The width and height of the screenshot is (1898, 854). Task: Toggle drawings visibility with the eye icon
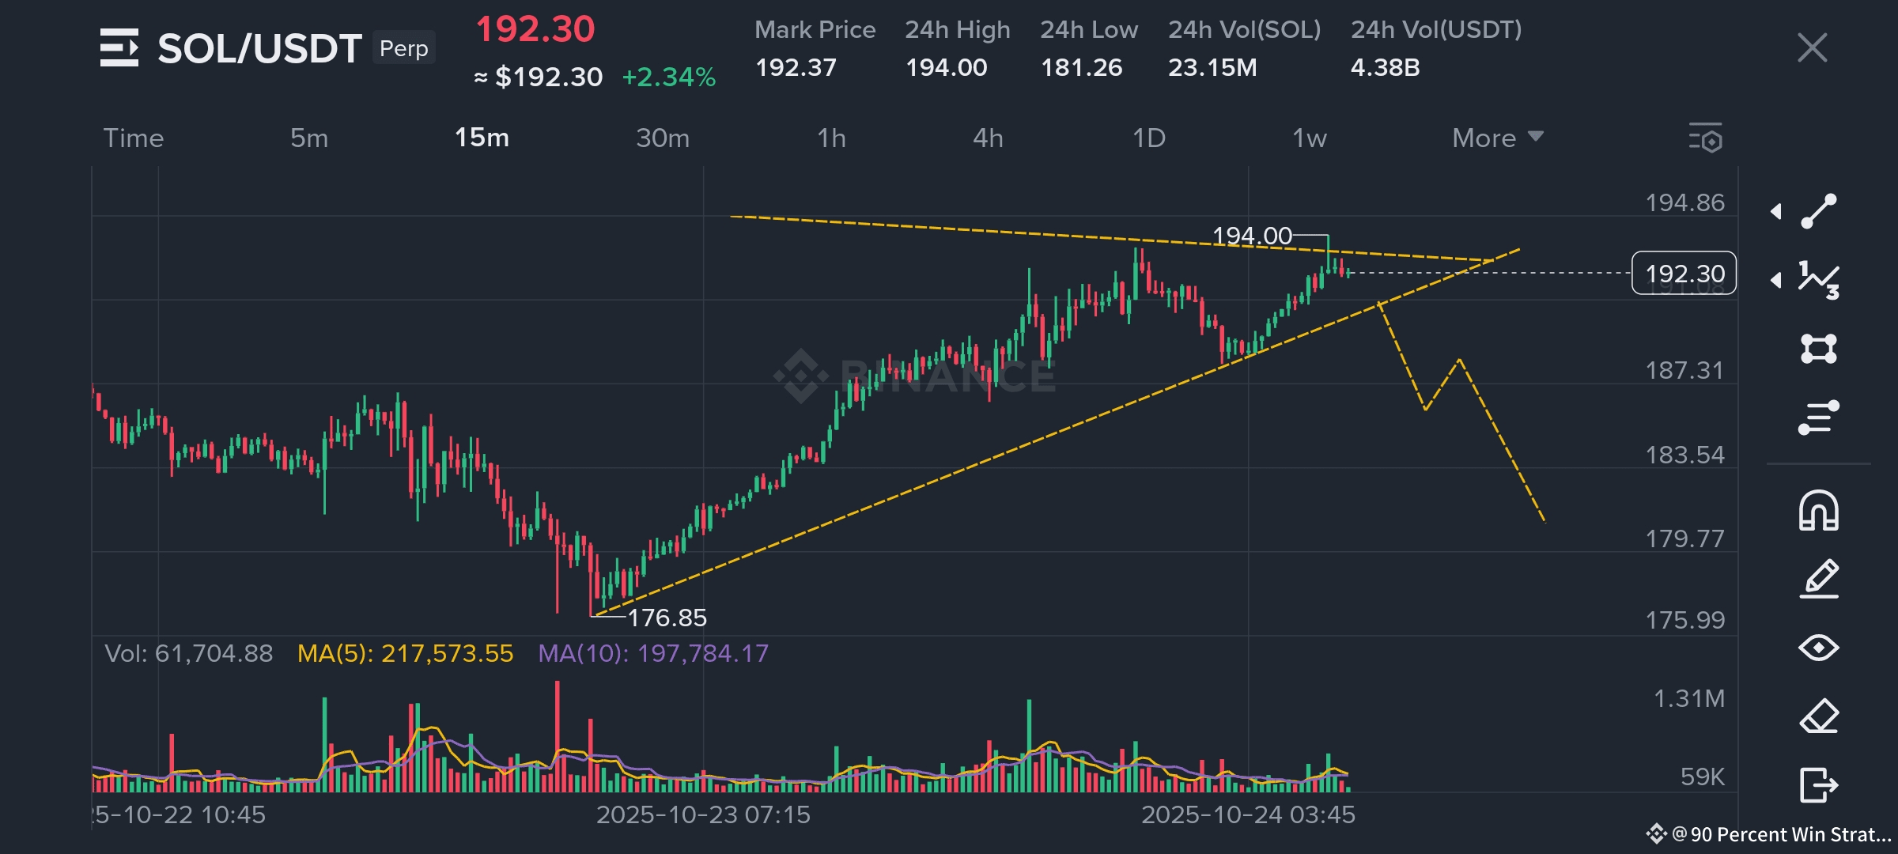coord(1818,648)
